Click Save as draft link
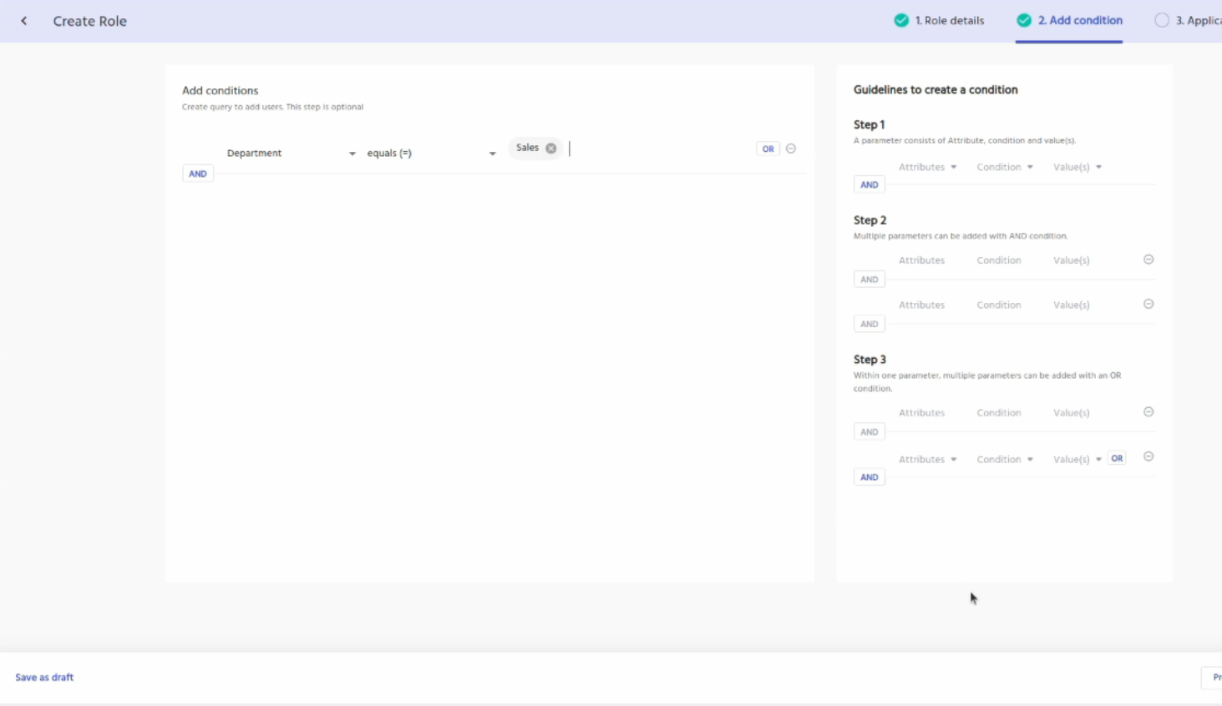 point(44,678)
